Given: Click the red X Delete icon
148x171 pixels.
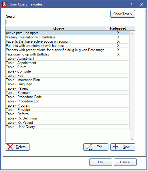Looking at the screenshot, I should coord(10,147).
